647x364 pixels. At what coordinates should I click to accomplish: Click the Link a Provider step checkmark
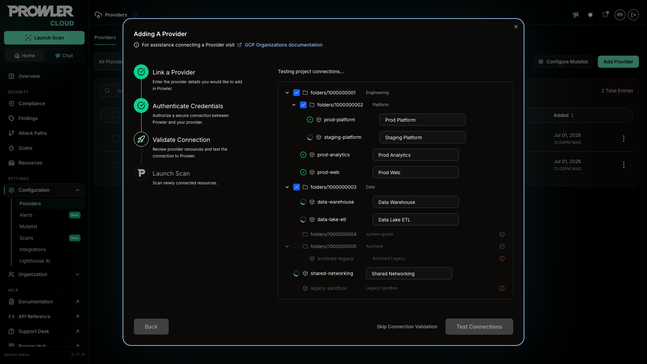tap(141, 72)
